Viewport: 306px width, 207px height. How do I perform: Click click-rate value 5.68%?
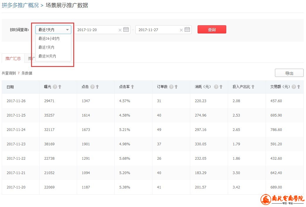click(125, 158)
